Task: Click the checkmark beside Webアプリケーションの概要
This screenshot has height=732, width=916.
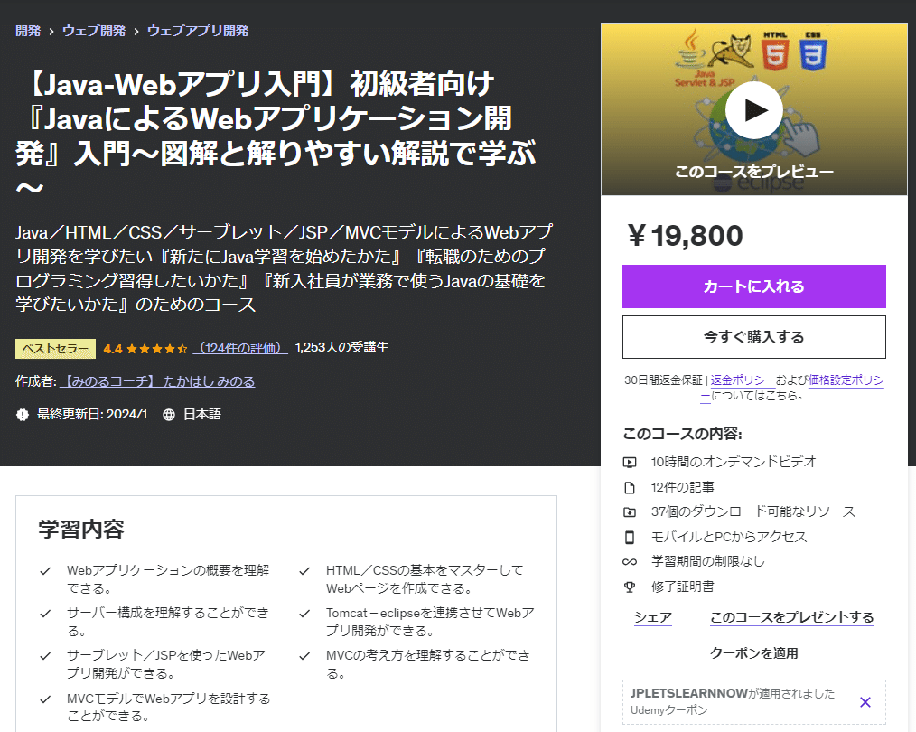Action: click(45, 571)
